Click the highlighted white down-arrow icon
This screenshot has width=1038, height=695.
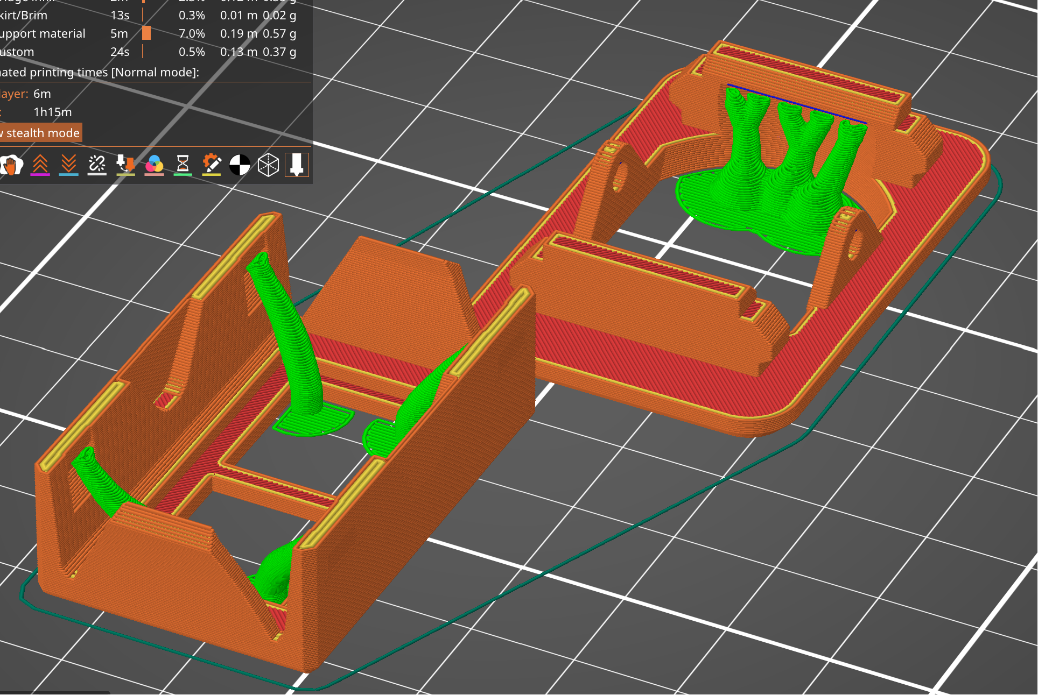(298, 166)
